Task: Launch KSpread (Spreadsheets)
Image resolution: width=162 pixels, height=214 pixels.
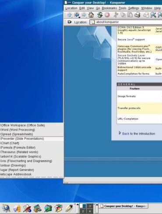Action: point(32,134)
